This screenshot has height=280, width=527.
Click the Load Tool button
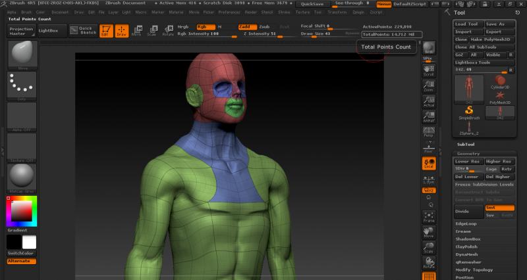point(468,24)
